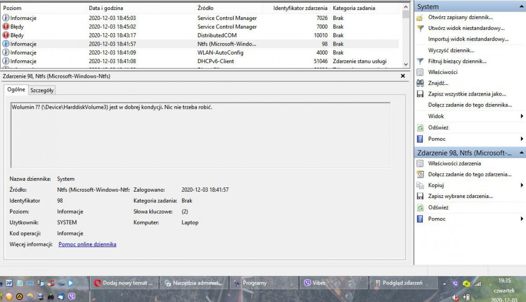Click the Odśwież icon under System actions
526x302 pixels.
[420, 128]
